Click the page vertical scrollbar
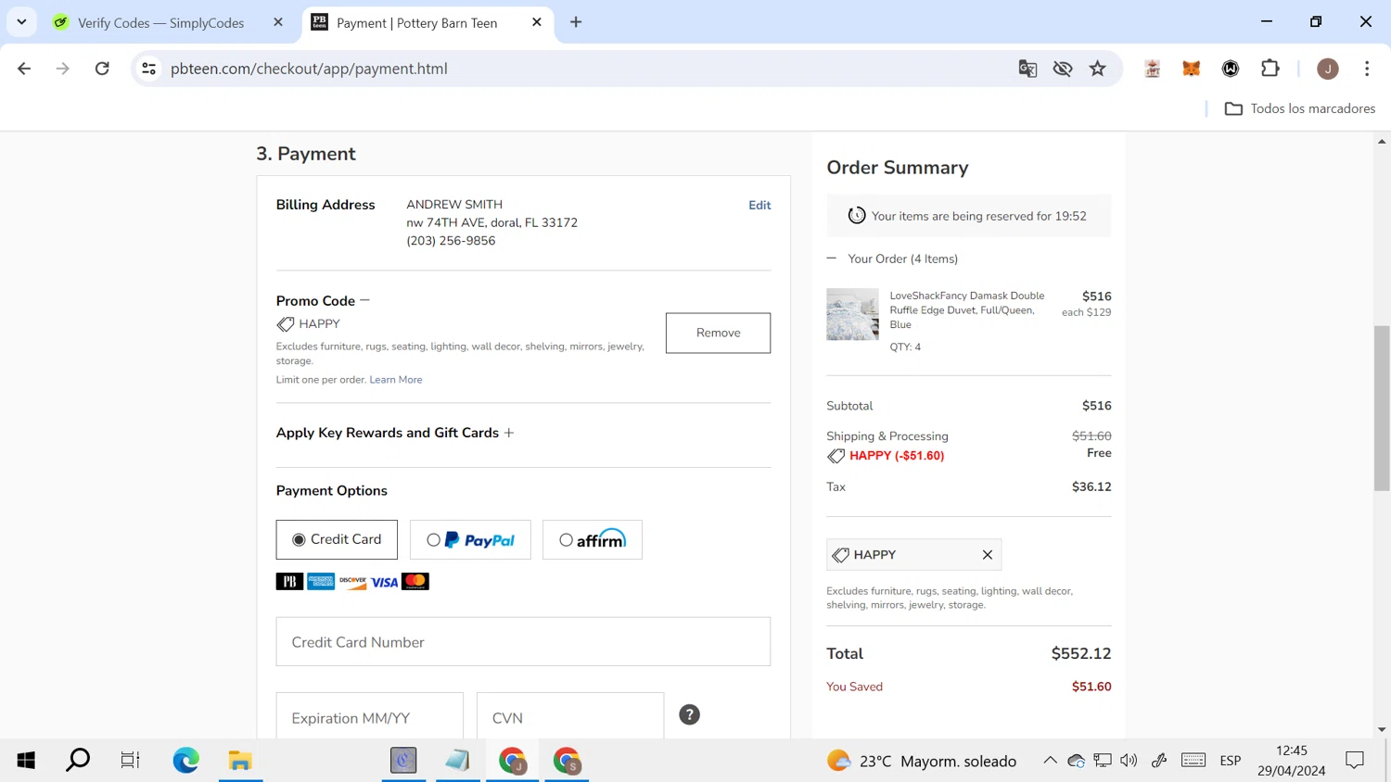This screenshot has width=1391, height=782. (1382, 408)
